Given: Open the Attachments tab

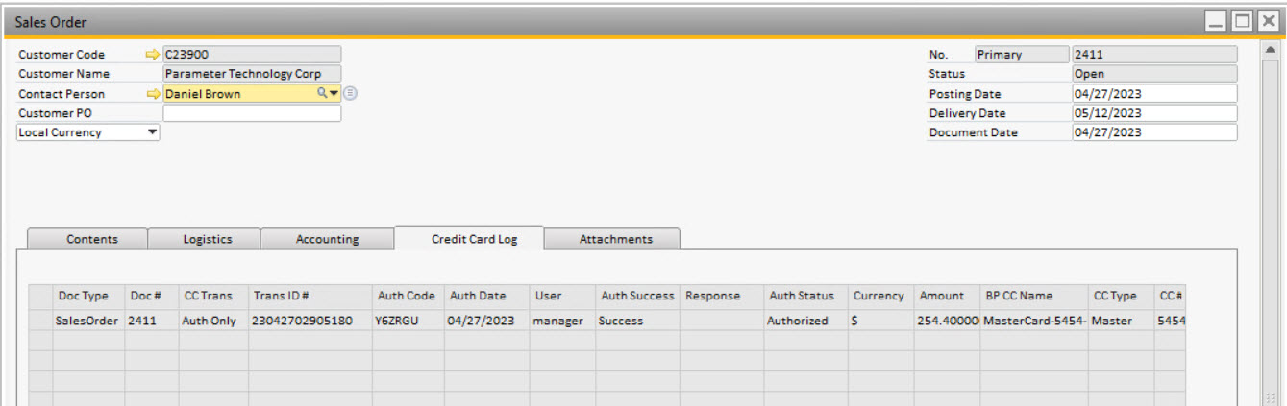Looking at the screenshot, I should (x=615, y=239).
